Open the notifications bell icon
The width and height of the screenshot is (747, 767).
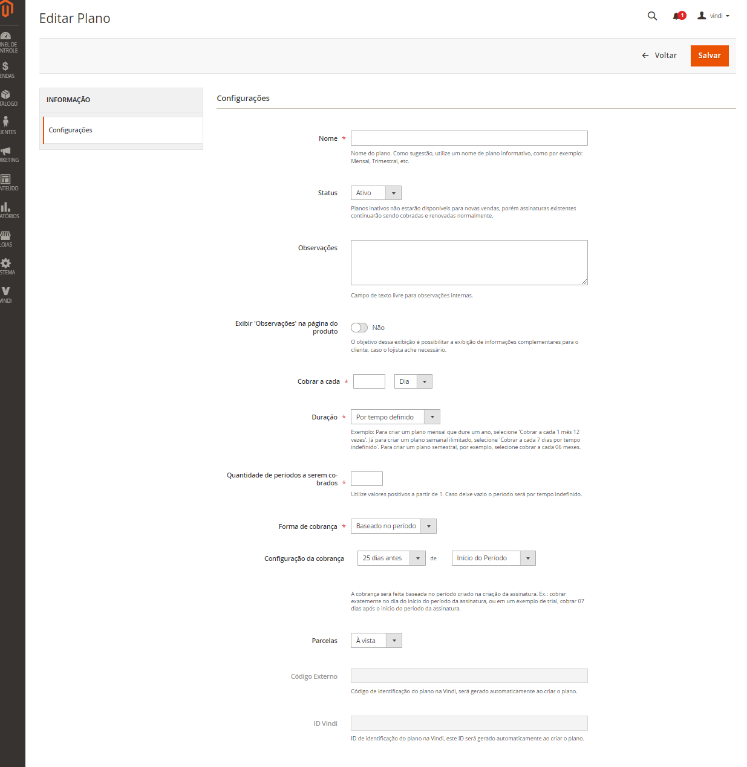coord(677,16)
